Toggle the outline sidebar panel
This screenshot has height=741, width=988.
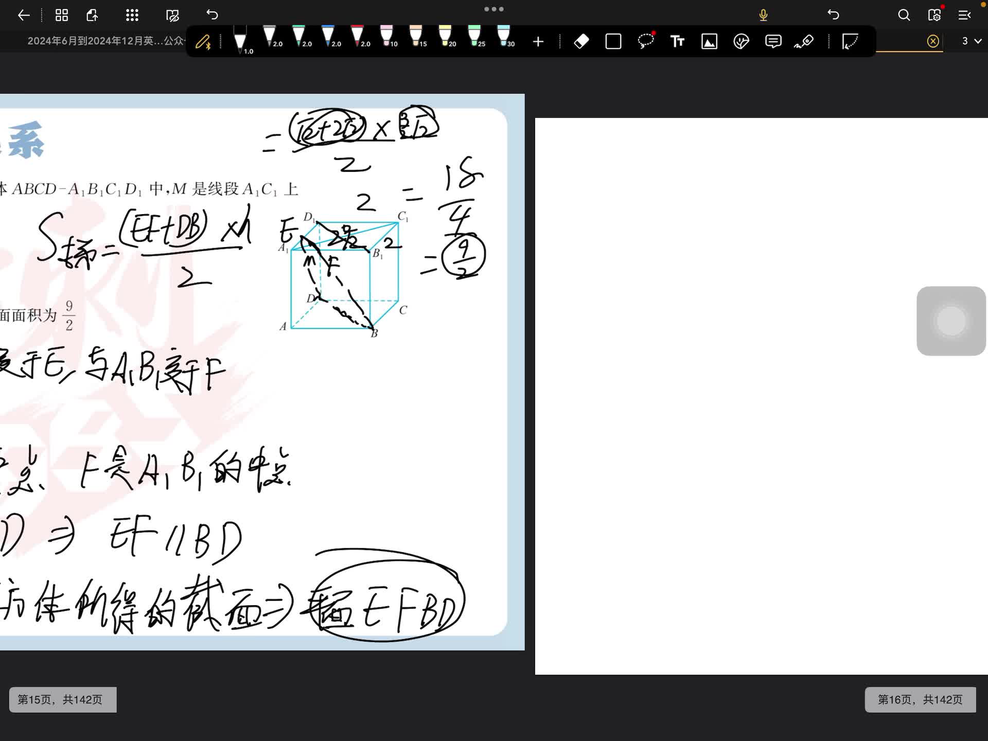[x=964, y=15]
